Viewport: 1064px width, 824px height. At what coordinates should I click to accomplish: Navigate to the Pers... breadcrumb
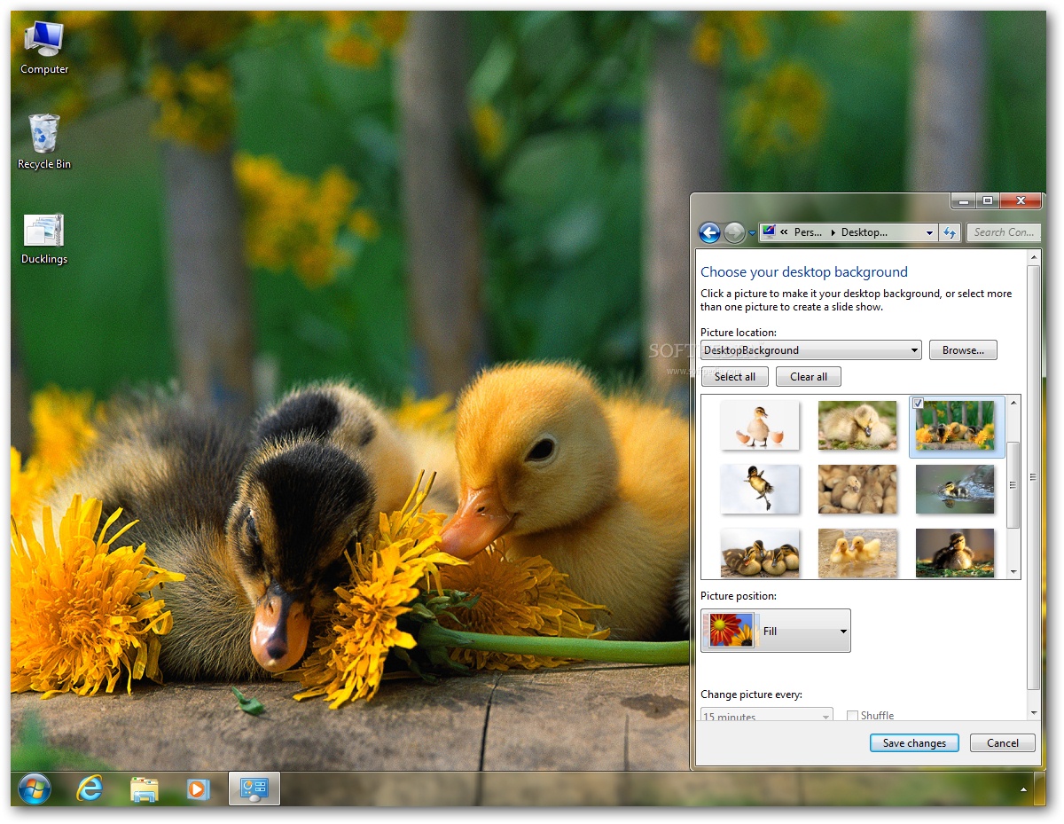pyautogui.click(x=808, y=232)
